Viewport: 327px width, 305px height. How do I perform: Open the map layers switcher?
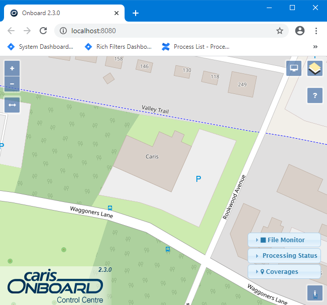[x=315, y=68]
